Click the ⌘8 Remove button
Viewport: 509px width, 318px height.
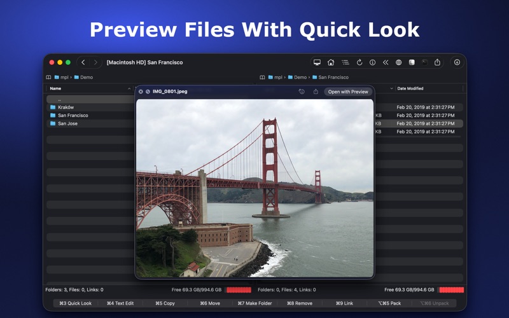pyautogui.click(x=299, y=303)
